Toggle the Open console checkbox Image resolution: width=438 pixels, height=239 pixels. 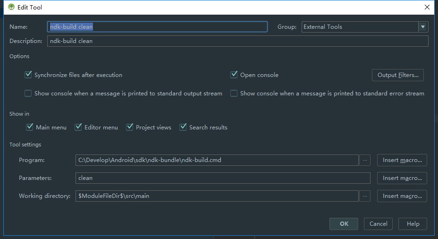coord(234,75)
